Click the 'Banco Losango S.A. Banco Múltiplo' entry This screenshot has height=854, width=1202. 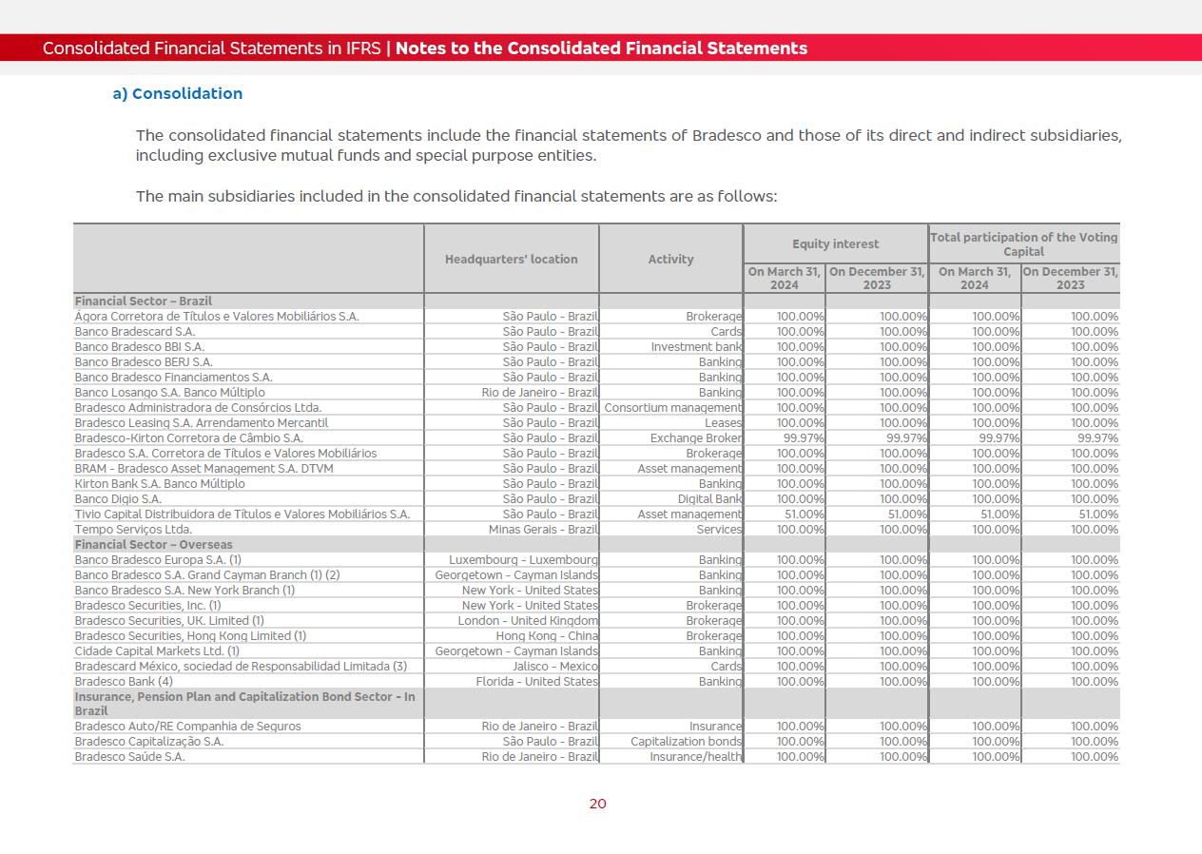[x=169, y=393]
